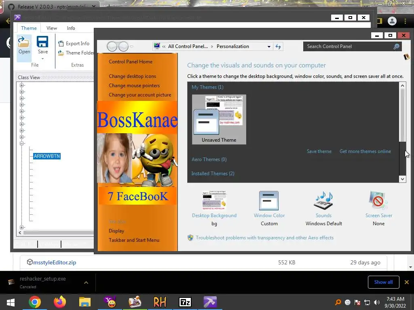This screenshot has height=310, width=414.
Task: Open the Chrome three-dot menu
Action: (405, 21)
